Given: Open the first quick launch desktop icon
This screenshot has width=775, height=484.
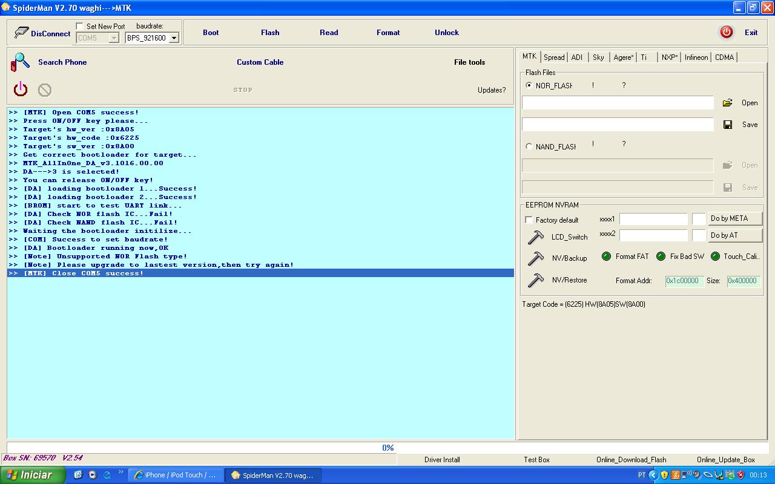Looking at the screenshot, I should pyautogui.click(x=78, y=475).
